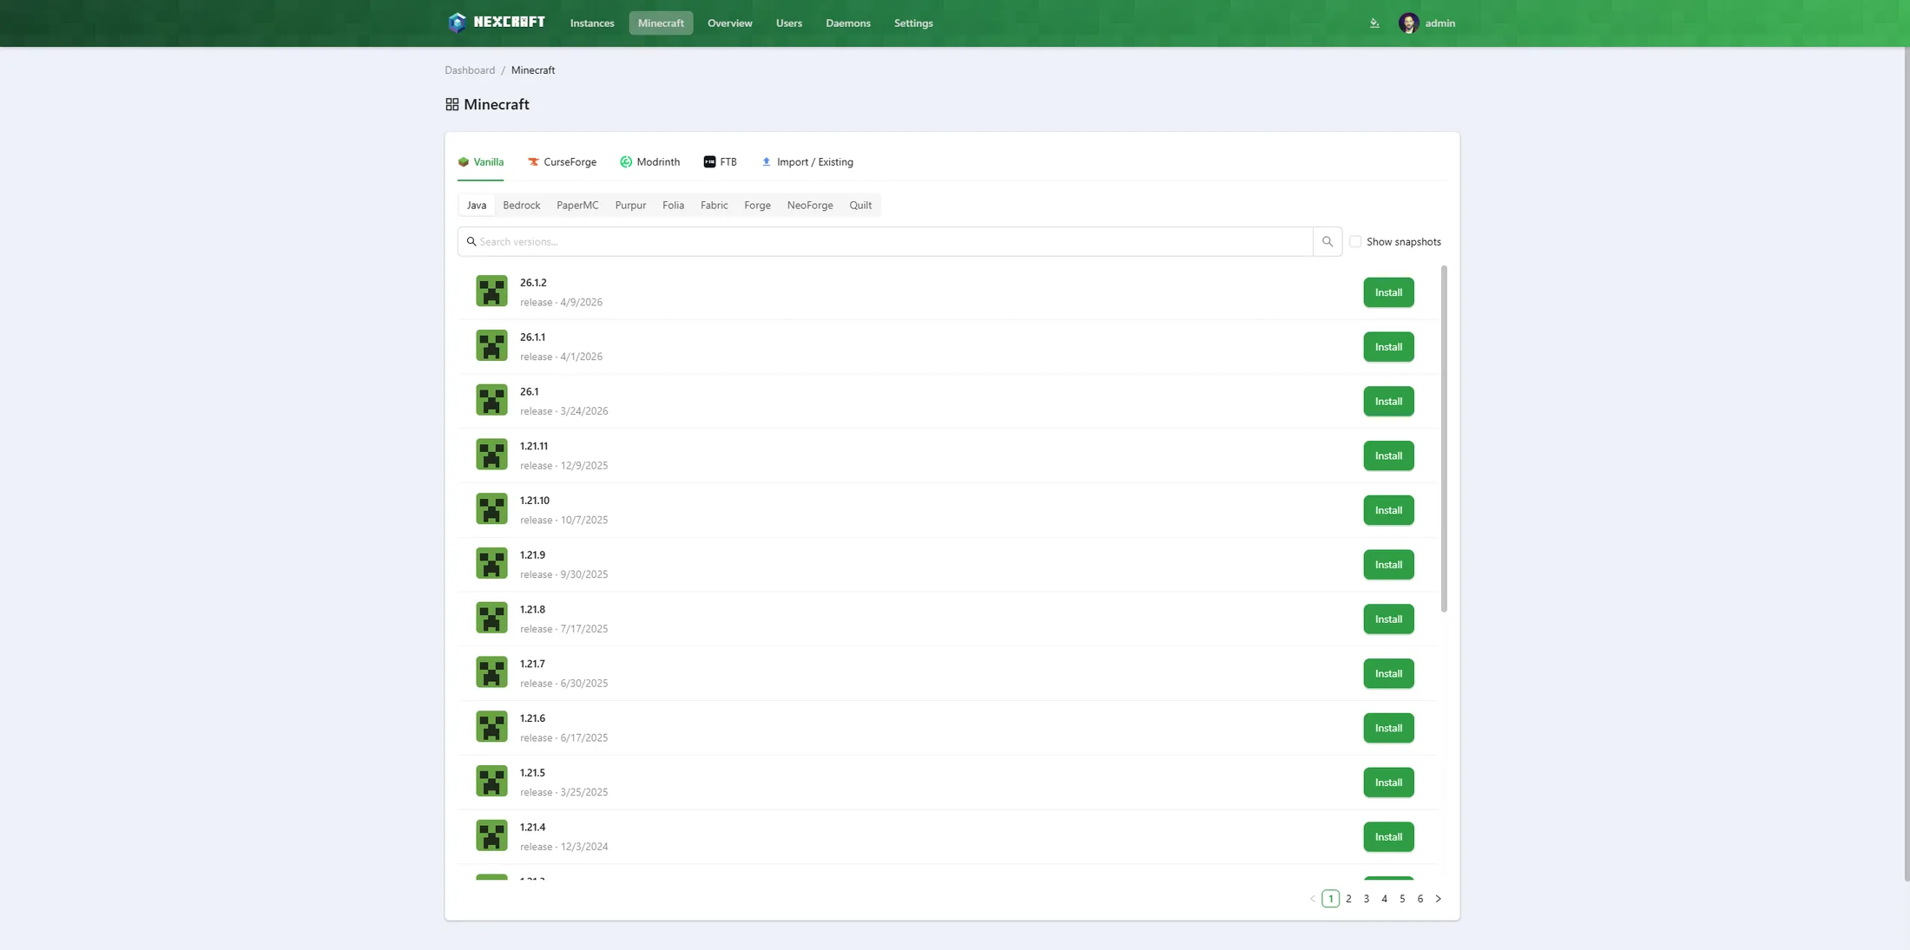Go to page 6 of versions
The height and width of the screenshot is (950, 1910).
click(1420, 899)
